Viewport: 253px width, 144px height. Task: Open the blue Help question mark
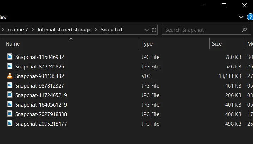[x=250, y=17]
